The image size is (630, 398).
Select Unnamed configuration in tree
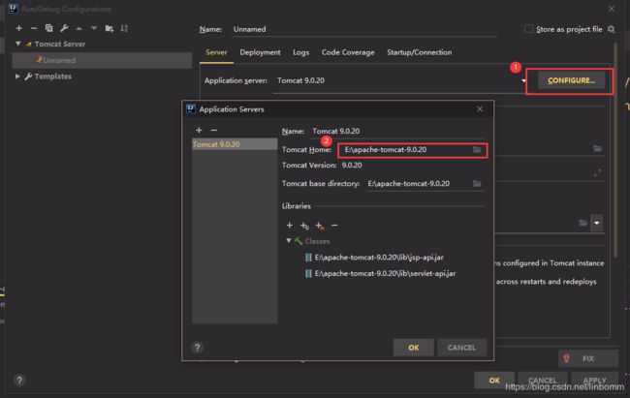click(x=102, y=60)
